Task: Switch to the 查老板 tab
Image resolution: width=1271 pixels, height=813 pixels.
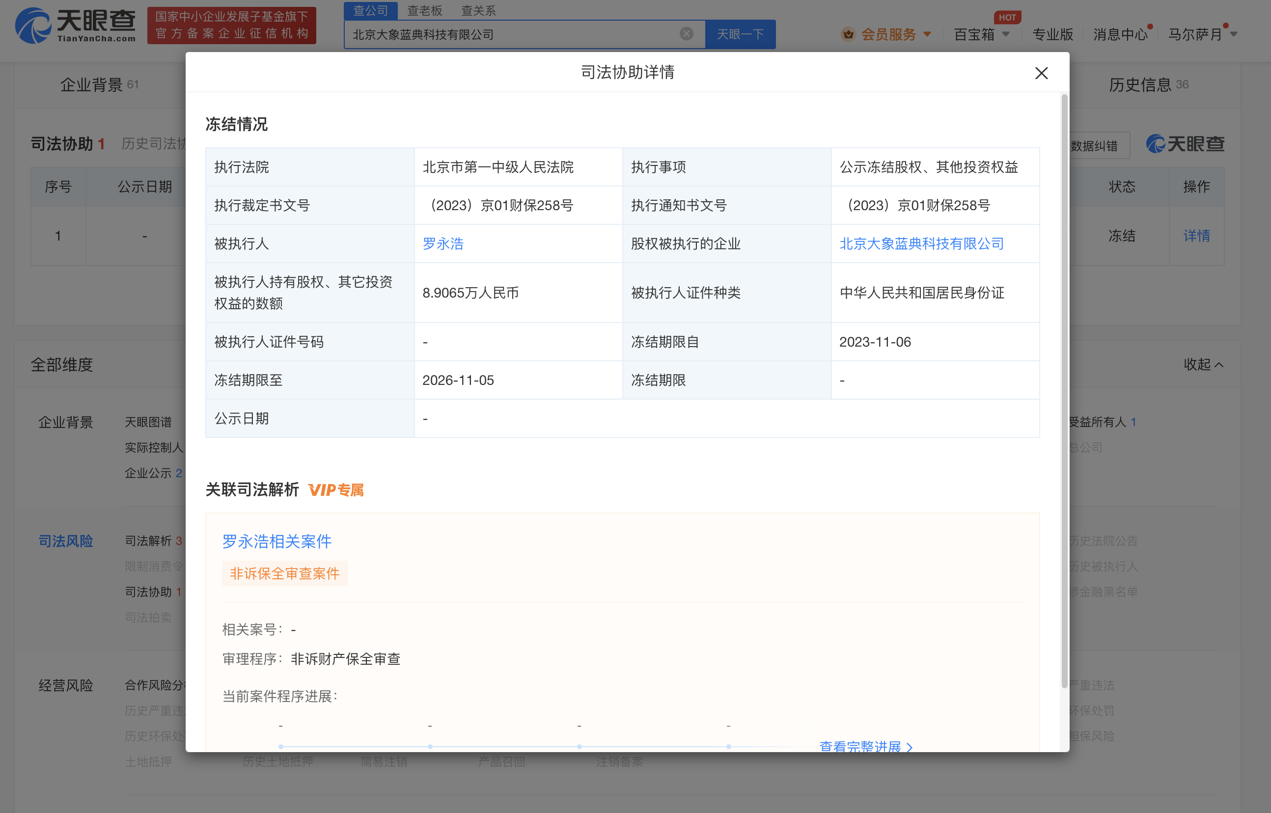Action: coord(424,11)
